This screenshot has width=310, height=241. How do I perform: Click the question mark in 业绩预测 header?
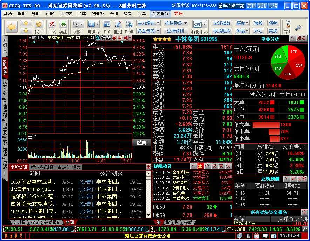286,178
